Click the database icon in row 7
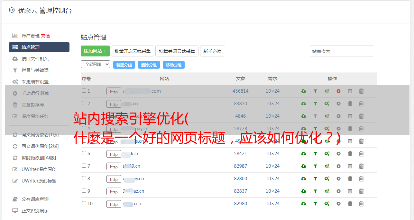This screenshot has width=414, height=220. (350, 166)
